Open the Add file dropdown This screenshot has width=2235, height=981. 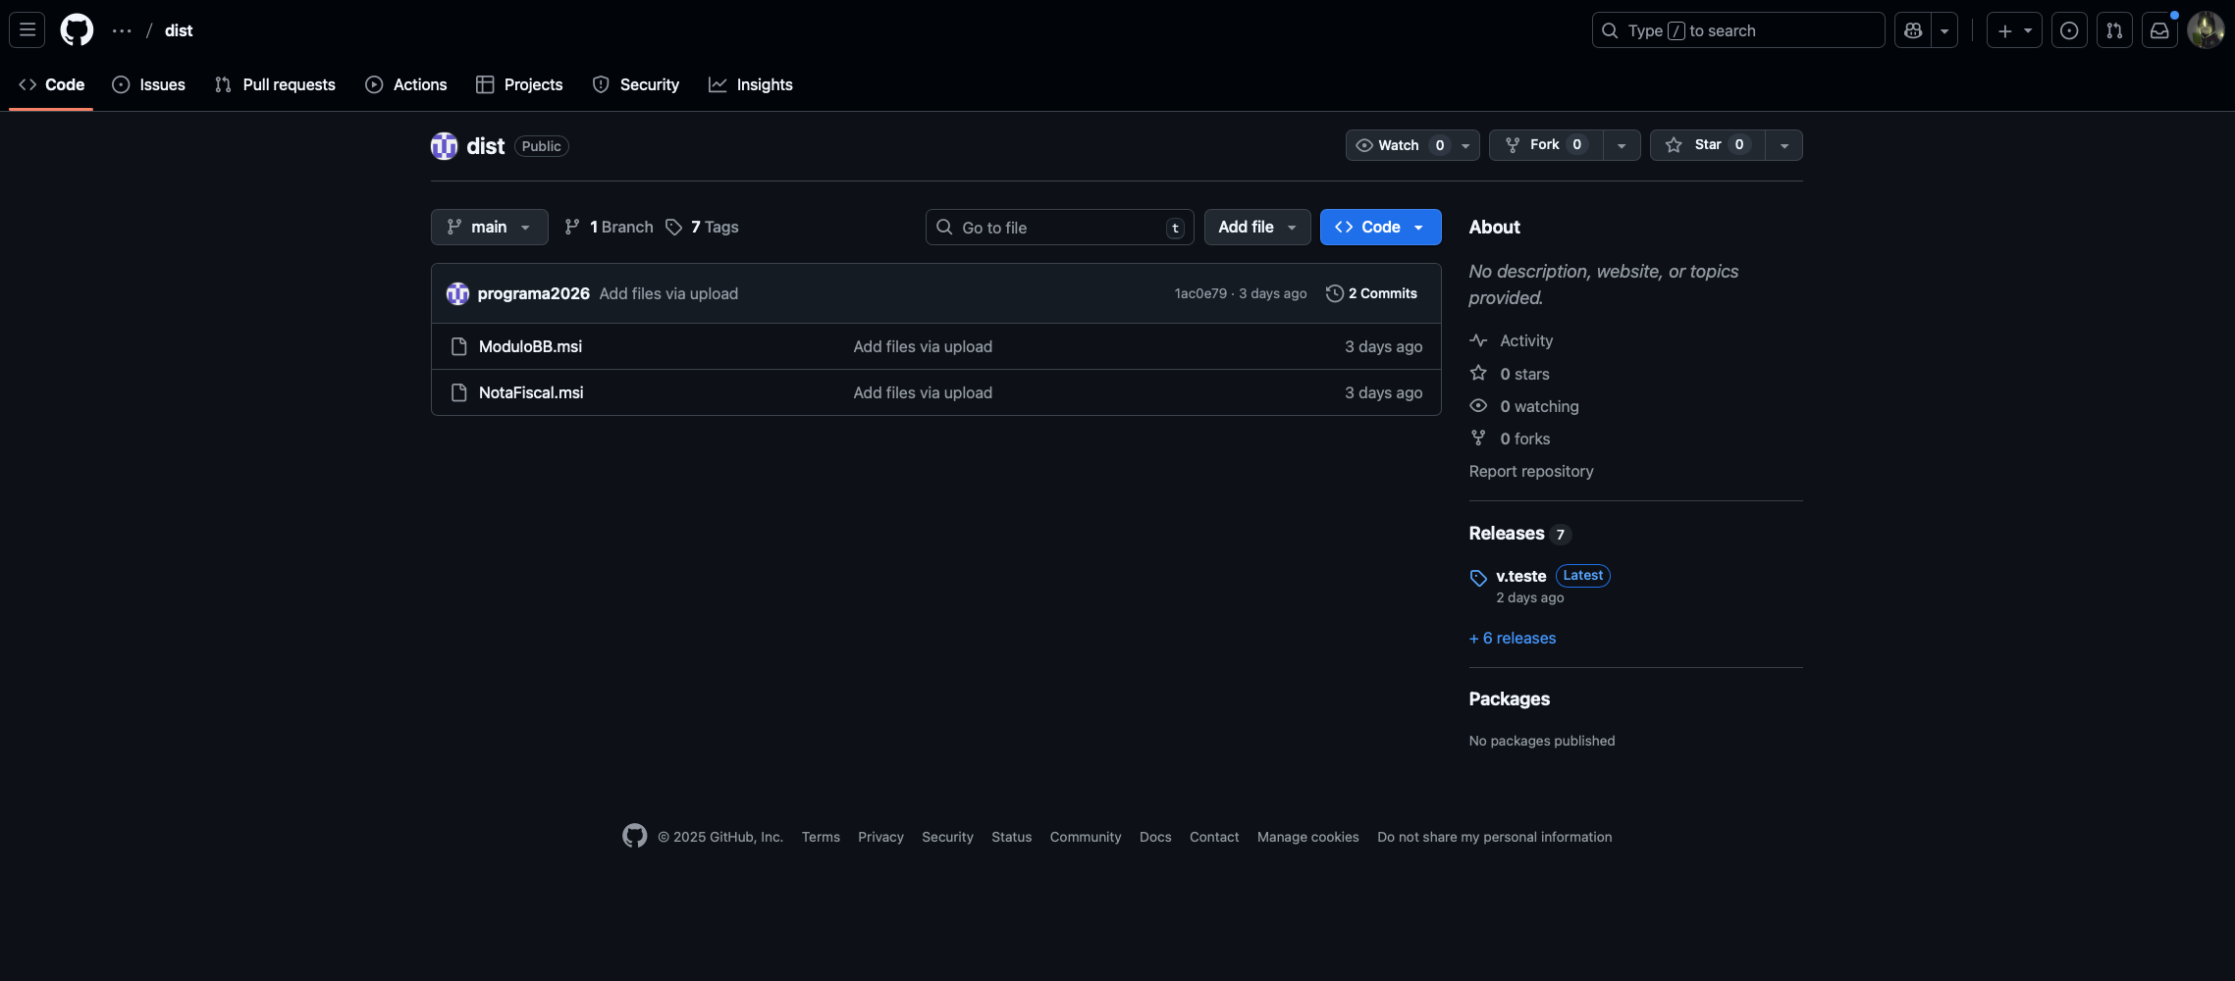[1256, 227]
